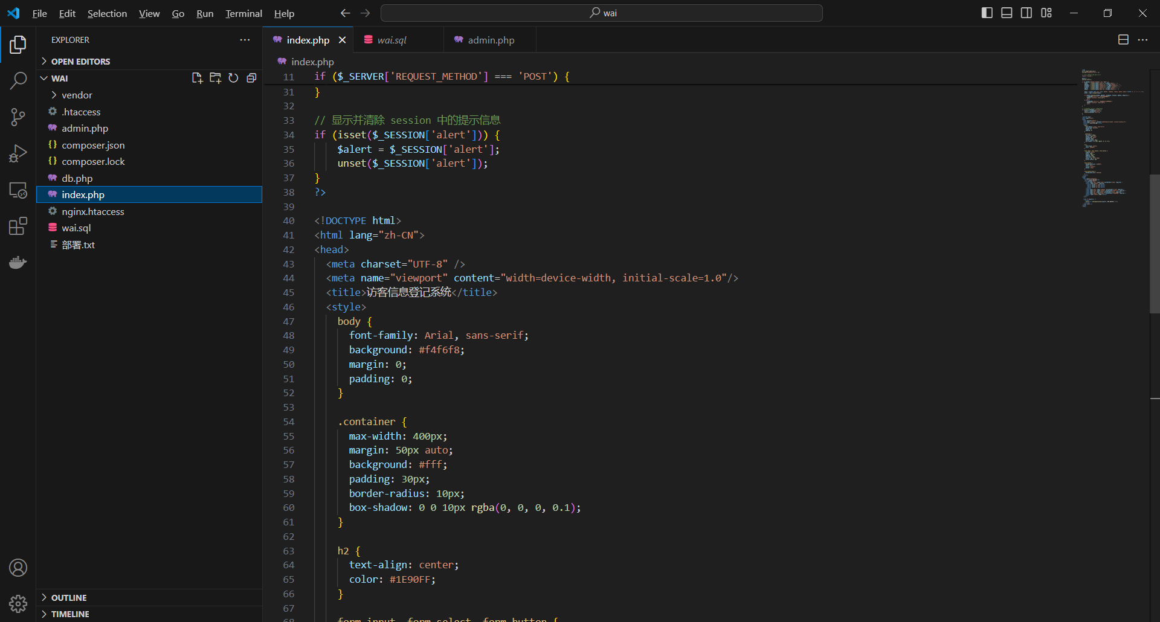Open composer.json in Explorer

tap(149, 145)
